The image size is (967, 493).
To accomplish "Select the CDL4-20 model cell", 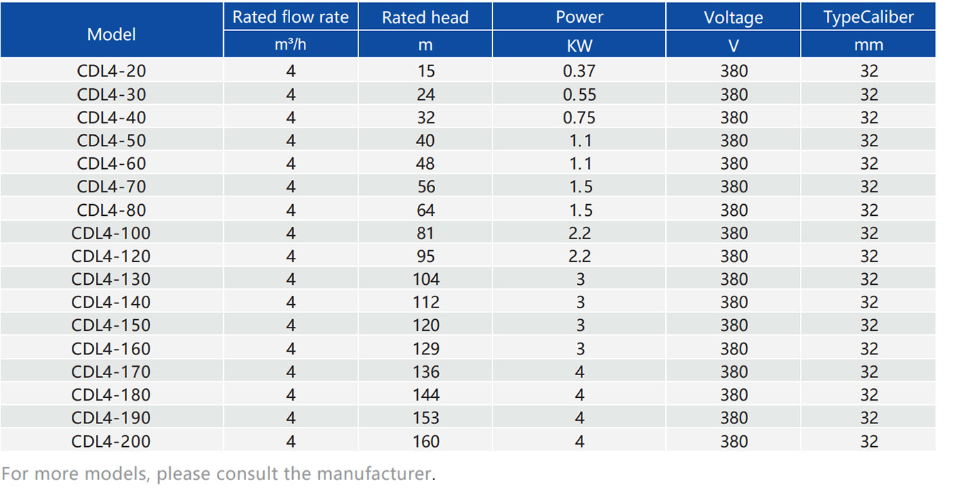I will point(111,71).
